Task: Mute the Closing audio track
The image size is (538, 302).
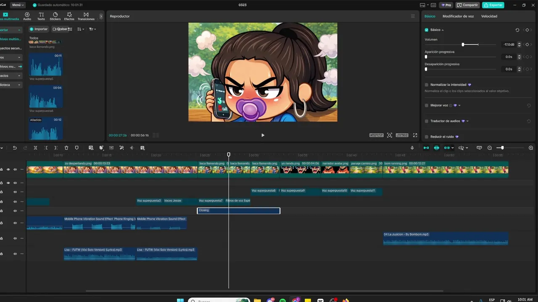Action: click(x=15, y=211)
